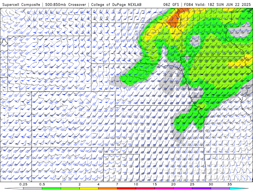Image resolution: width=253 pixels, height=190 pixels.
Task: Click the cyan arrow end of colorbar
Action: point(239,188)
